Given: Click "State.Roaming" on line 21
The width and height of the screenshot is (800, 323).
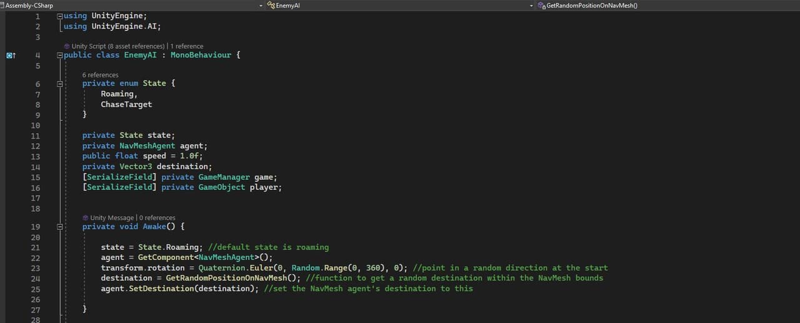Looking at the screenshot, I should 169,247.
